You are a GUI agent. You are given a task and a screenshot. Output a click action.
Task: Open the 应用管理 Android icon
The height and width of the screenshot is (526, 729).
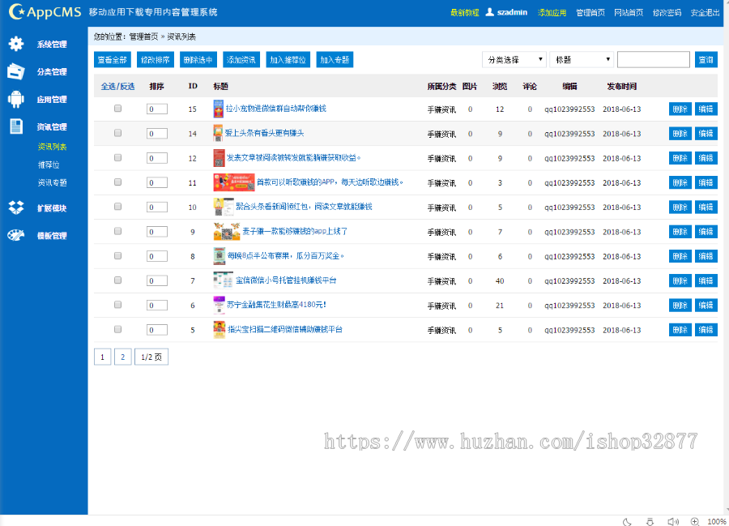click(16, 99)
